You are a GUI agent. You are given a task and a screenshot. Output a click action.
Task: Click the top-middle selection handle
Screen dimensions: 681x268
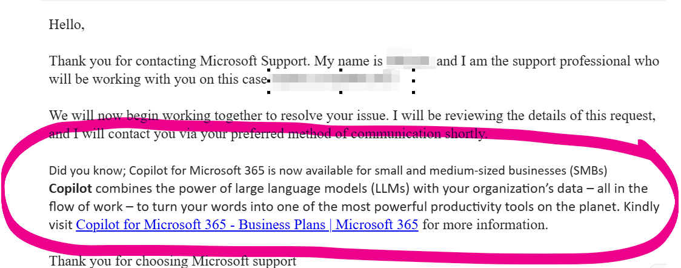tap(340, 70)
